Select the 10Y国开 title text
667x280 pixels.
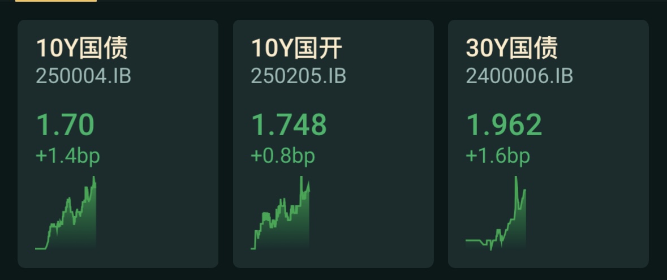[296, 48]
